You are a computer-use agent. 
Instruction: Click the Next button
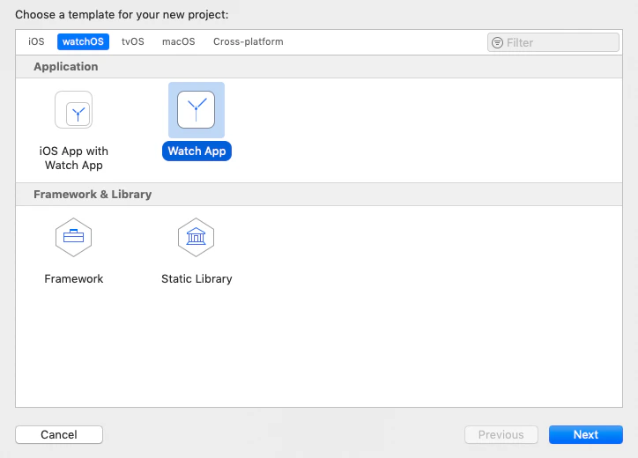pyautogui.click(x=585, y=434)
